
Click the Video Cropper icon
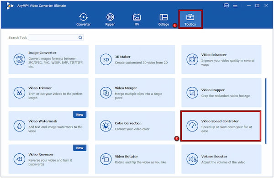(192, 93)
